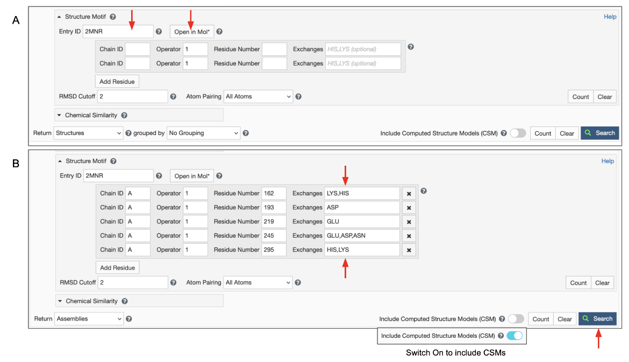Remove the residue 219 GLU row
Image resolution: width=629 pixels, height=362 pixels.
point(409,222)
